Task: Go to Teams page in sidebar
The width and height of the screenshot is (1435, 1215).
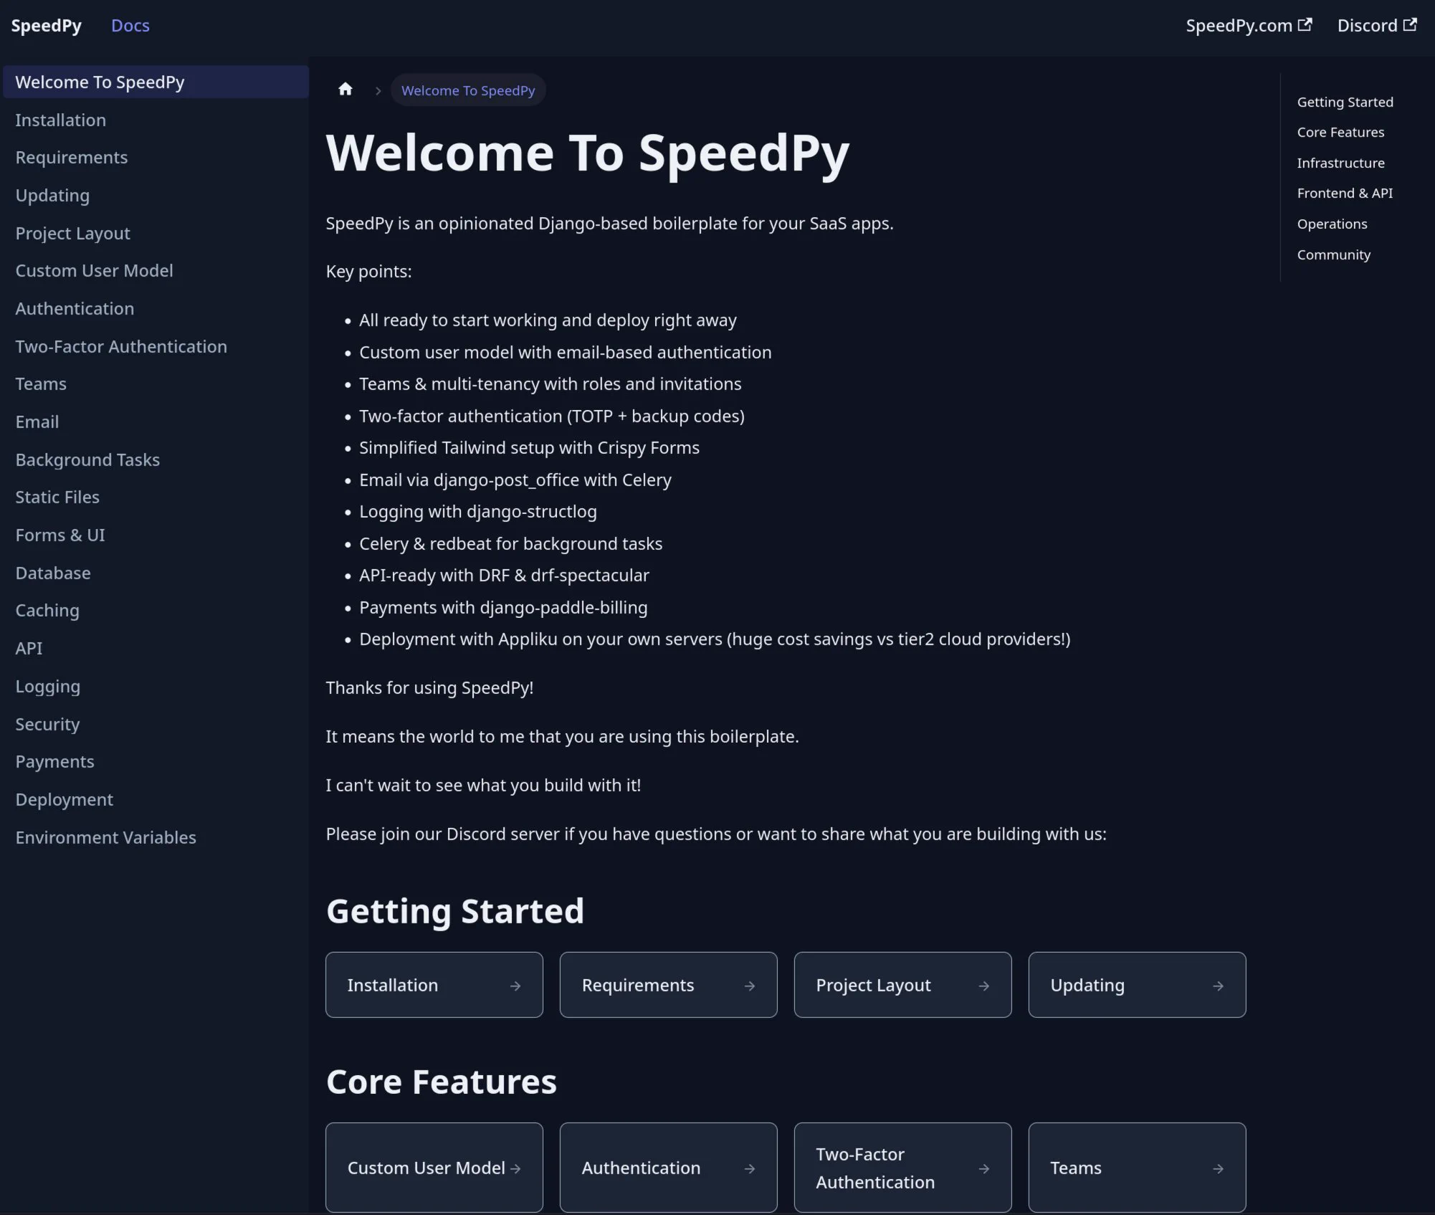Action: point(156,383)
